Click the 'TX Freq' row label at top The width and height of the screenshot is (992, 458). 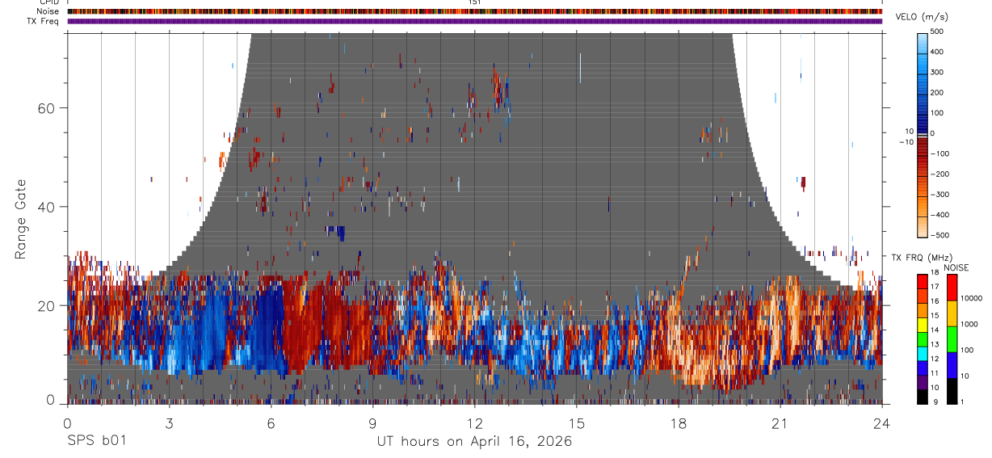44,21
